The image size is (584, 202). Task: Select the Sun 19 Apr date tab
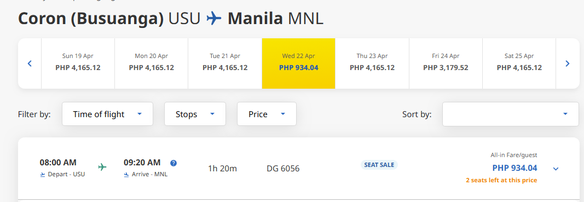[x=78, y=64]
